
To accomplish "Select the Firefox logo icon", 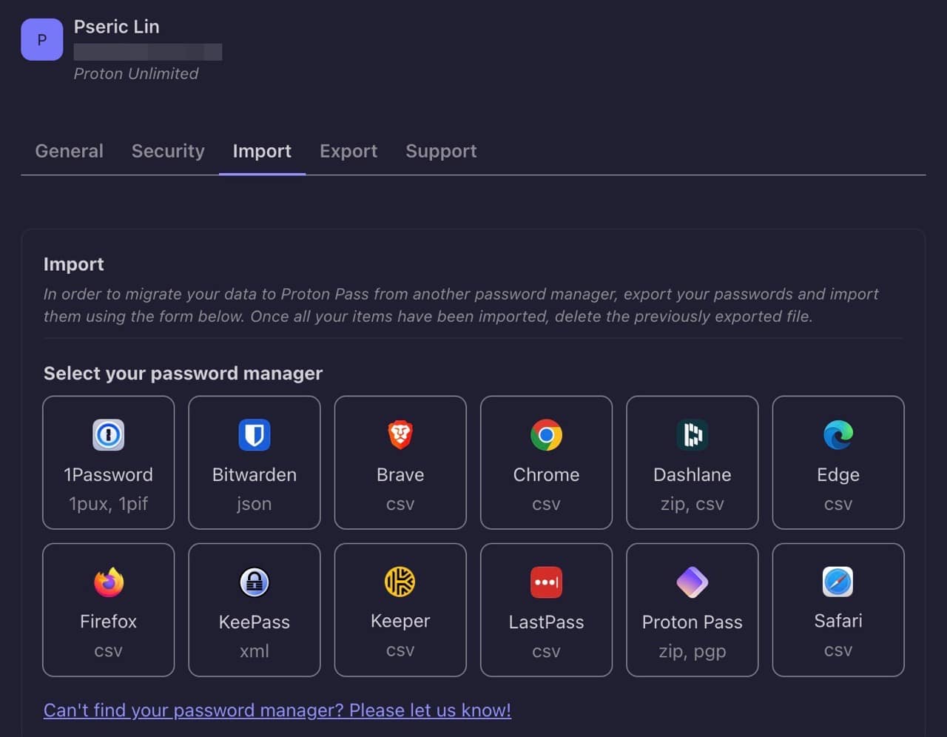I will [108, 582].
